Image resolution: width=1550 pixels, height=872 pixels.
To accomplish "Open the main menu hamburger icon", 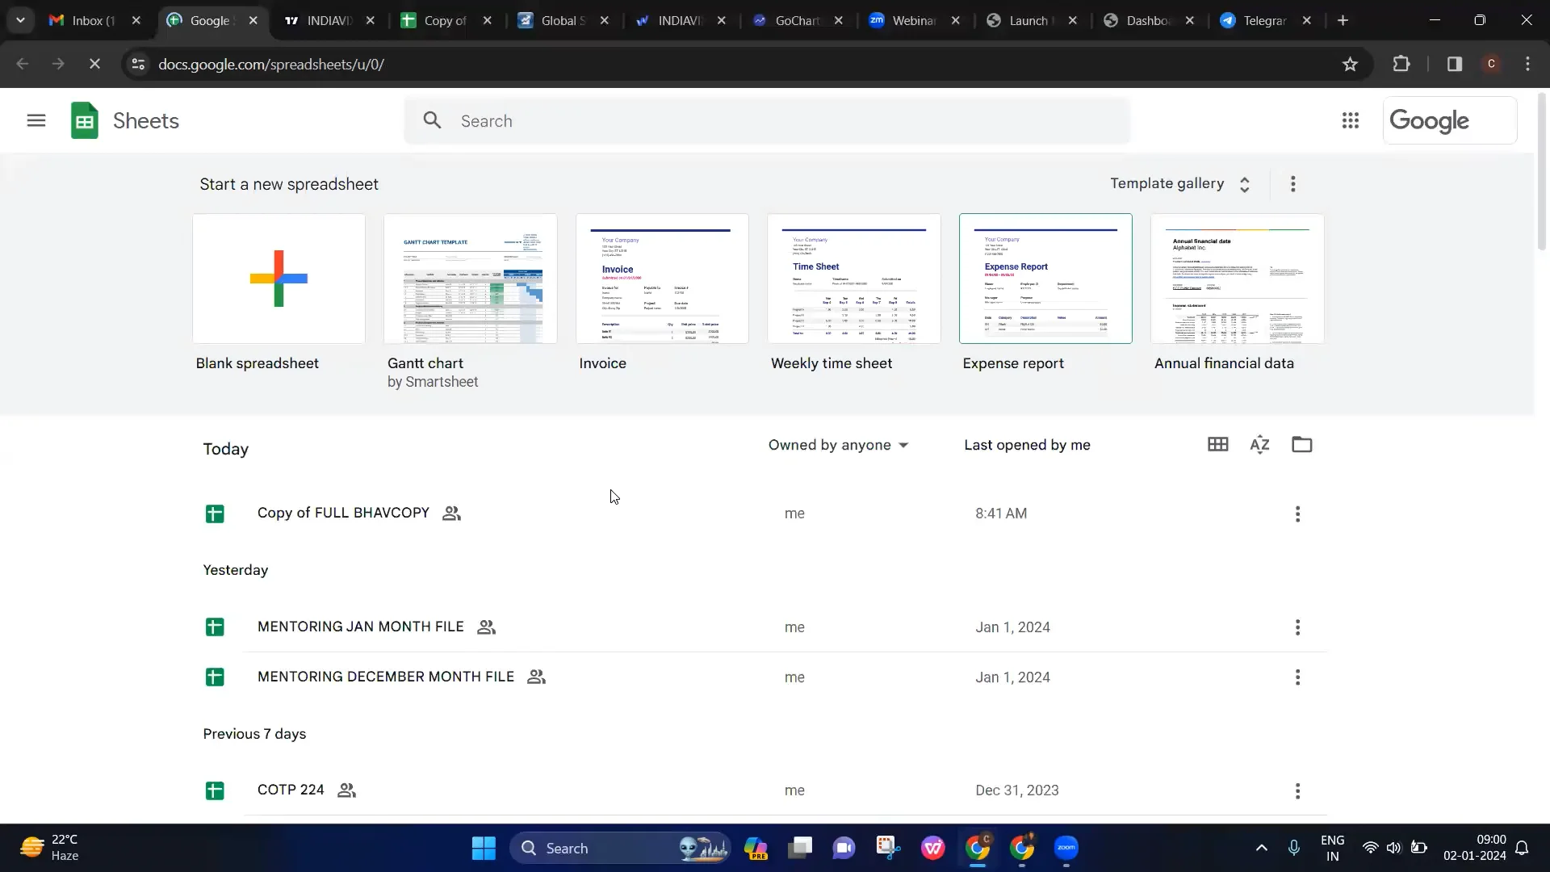I will coord(36,121).
